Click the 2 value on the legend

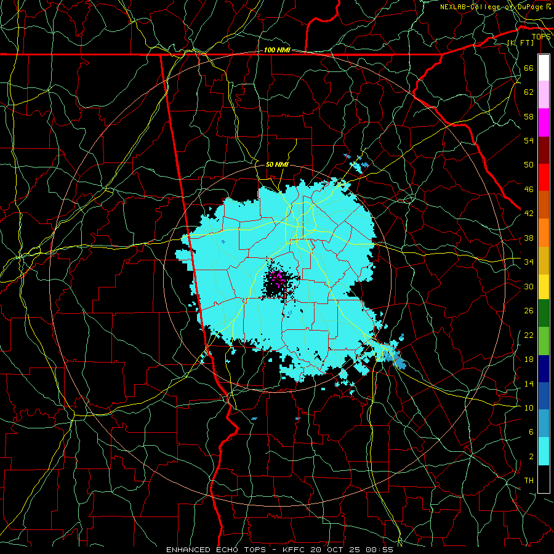531,456
